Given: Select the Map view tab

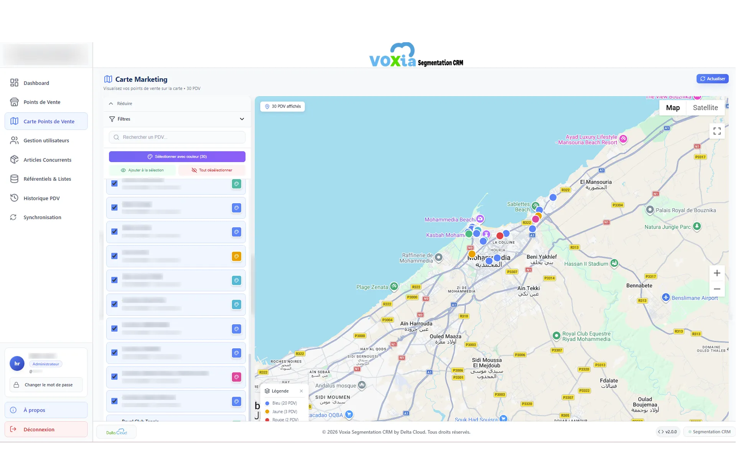Looking at the screenshot, I should [673, 108].
